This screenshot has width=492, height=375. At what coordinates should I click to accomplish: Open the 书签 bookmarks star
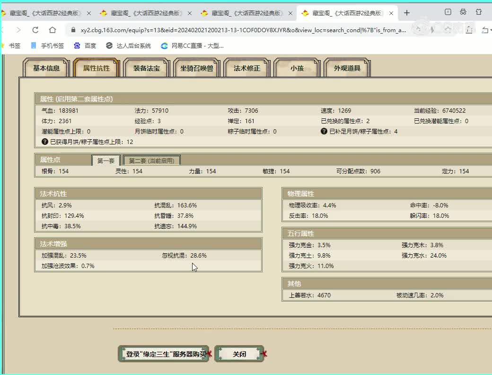[11, 46]
